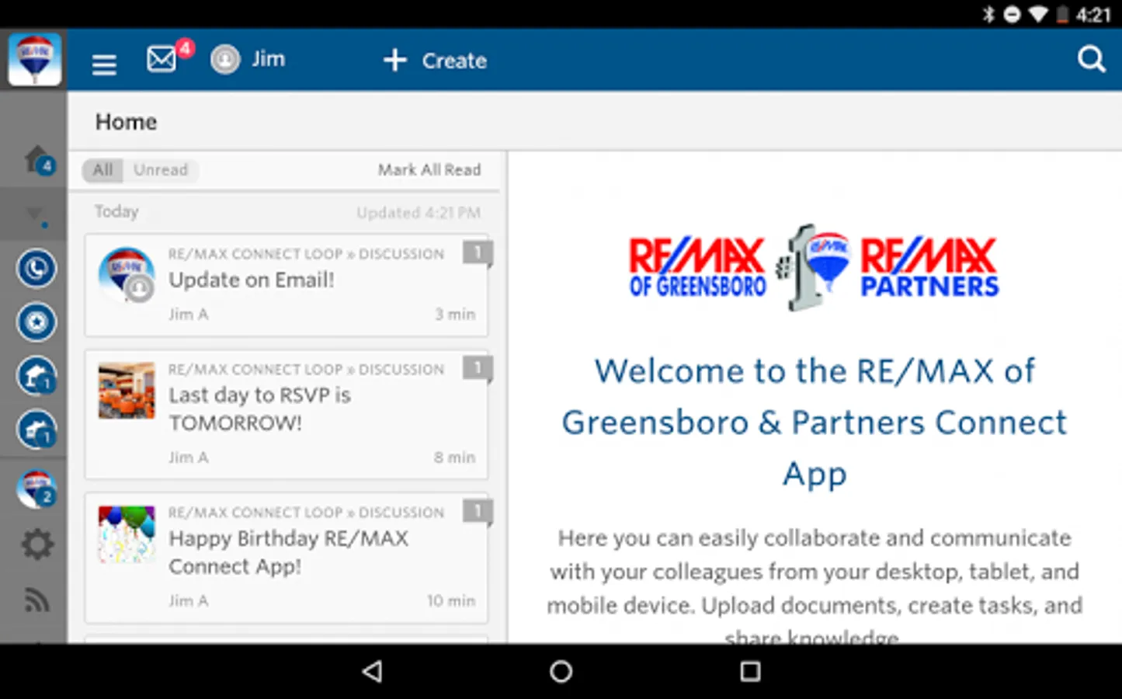1122x699 pixels.
Task: Click the RE/MAX of Greensboro logo
Action: tap(696, 267)
